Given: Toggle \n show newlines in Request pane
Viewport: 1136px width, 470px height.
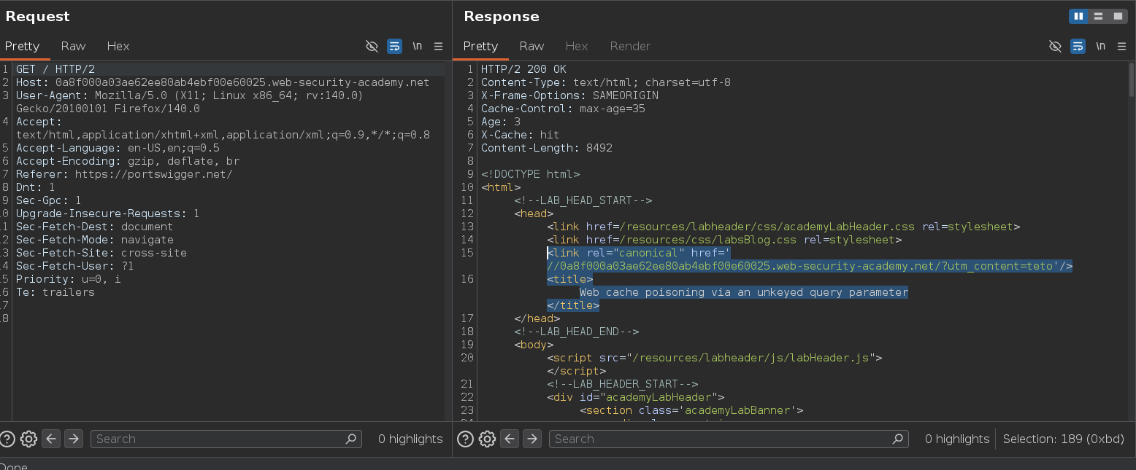Looking at the screenshot, I should click(417, 46).
